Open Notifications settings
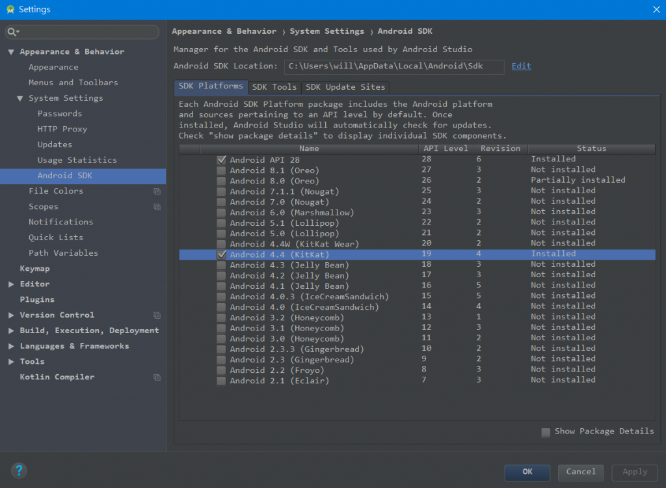 [x=60, y=222]
